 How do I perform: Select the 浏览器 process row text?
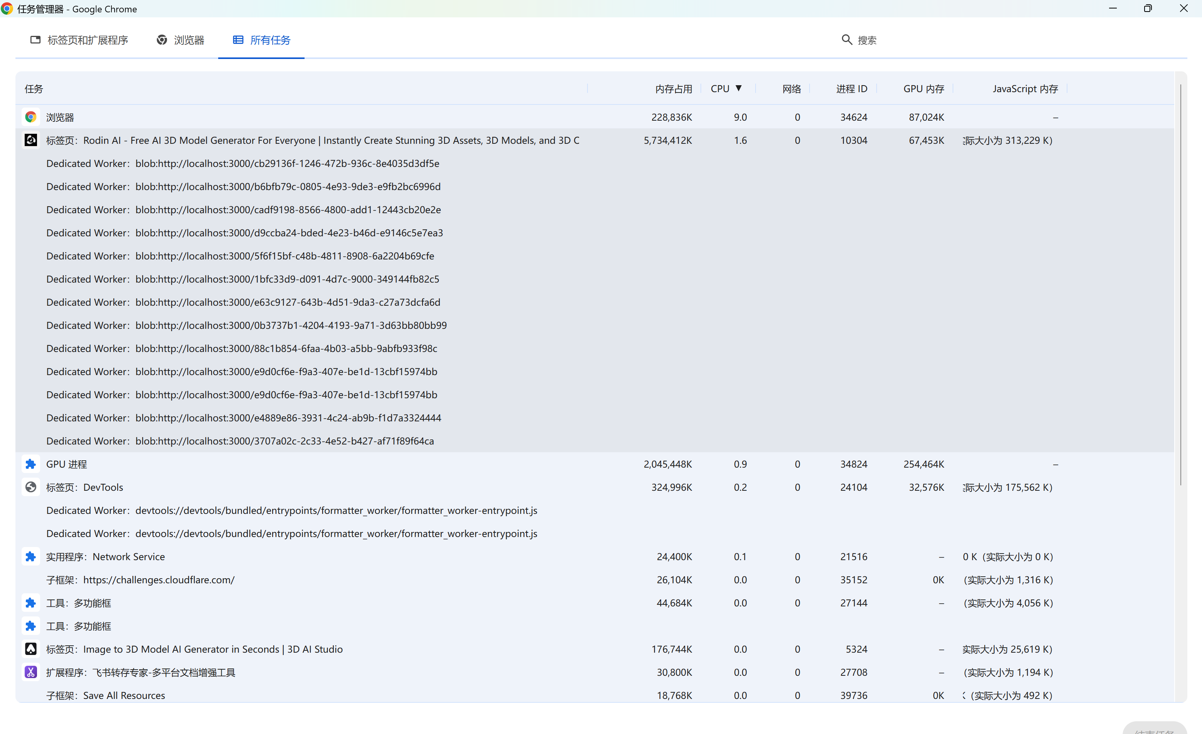click(60, 117)
